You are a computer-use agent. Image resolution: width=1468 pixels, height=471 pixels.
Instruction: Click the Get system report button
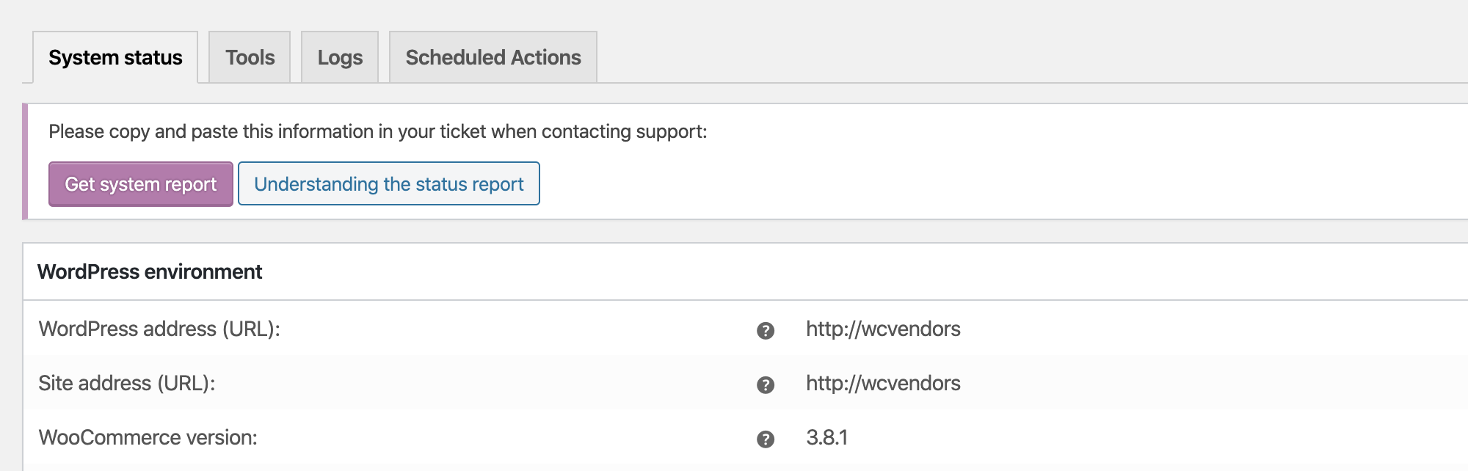pos(141,184)
